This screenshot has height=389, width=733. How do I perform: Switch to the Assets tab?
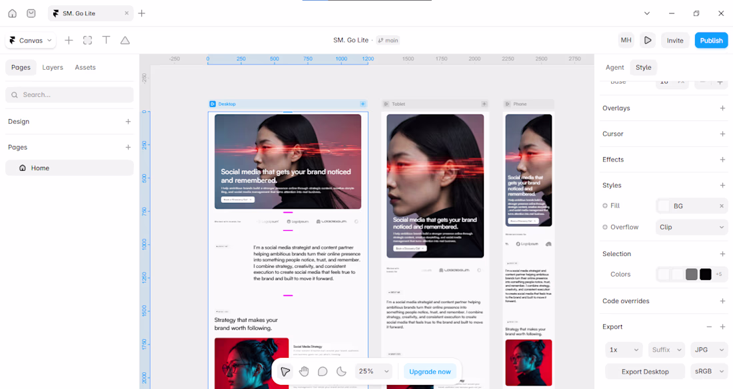pos(85,68)
